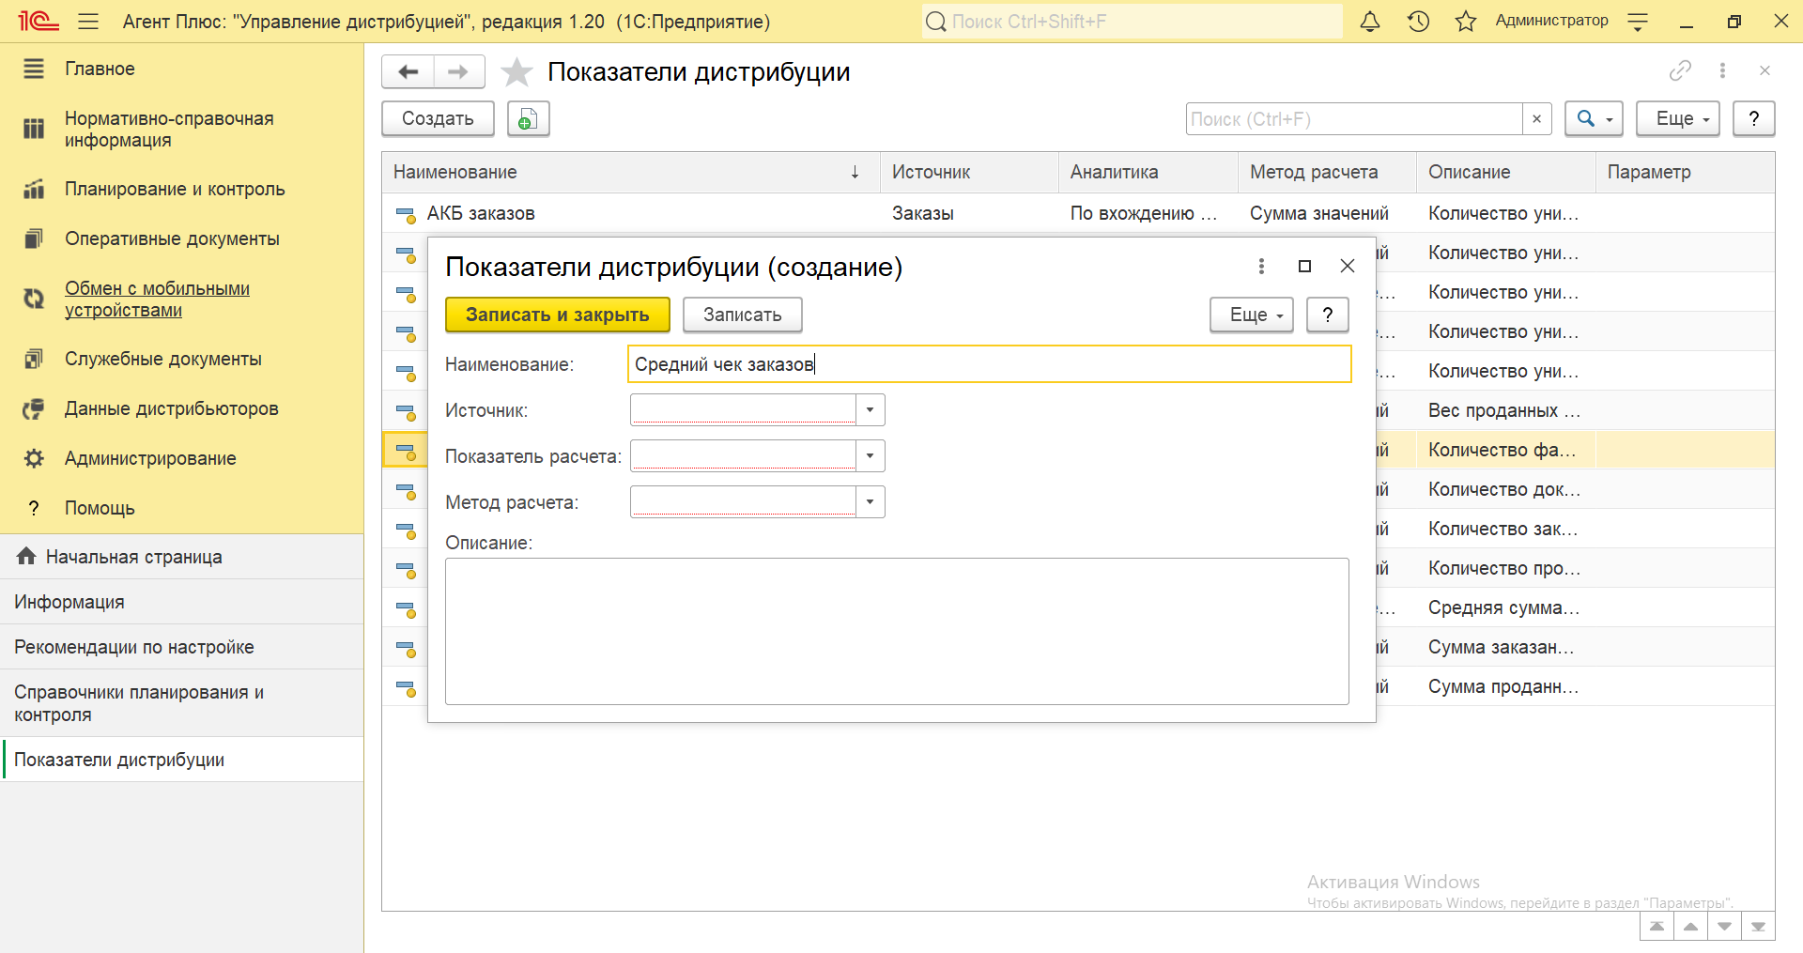1803x953 pixels.
Task: Expand the Показатель расчета dropdown
Action: tap(871, 456)
